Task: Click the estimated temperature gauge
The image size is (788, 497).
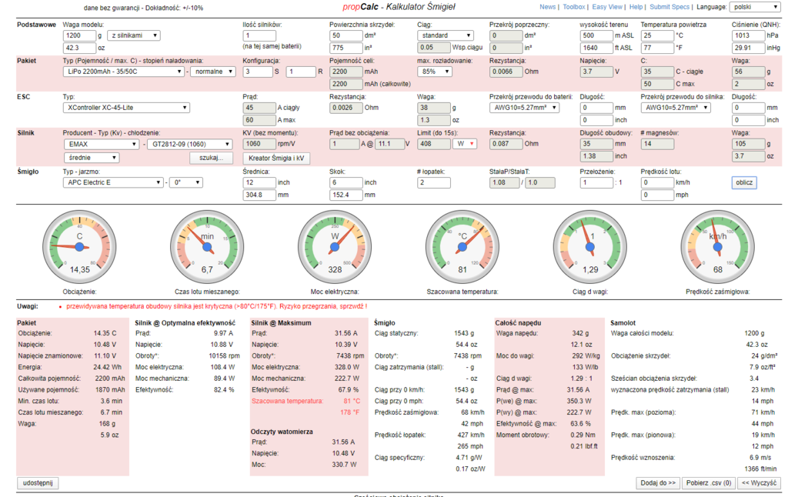Action: click(462, 246)
